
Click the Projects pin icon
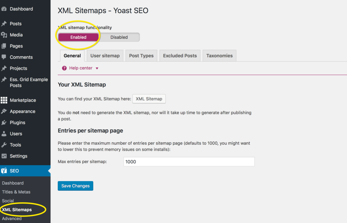click(x=4, y=68)
